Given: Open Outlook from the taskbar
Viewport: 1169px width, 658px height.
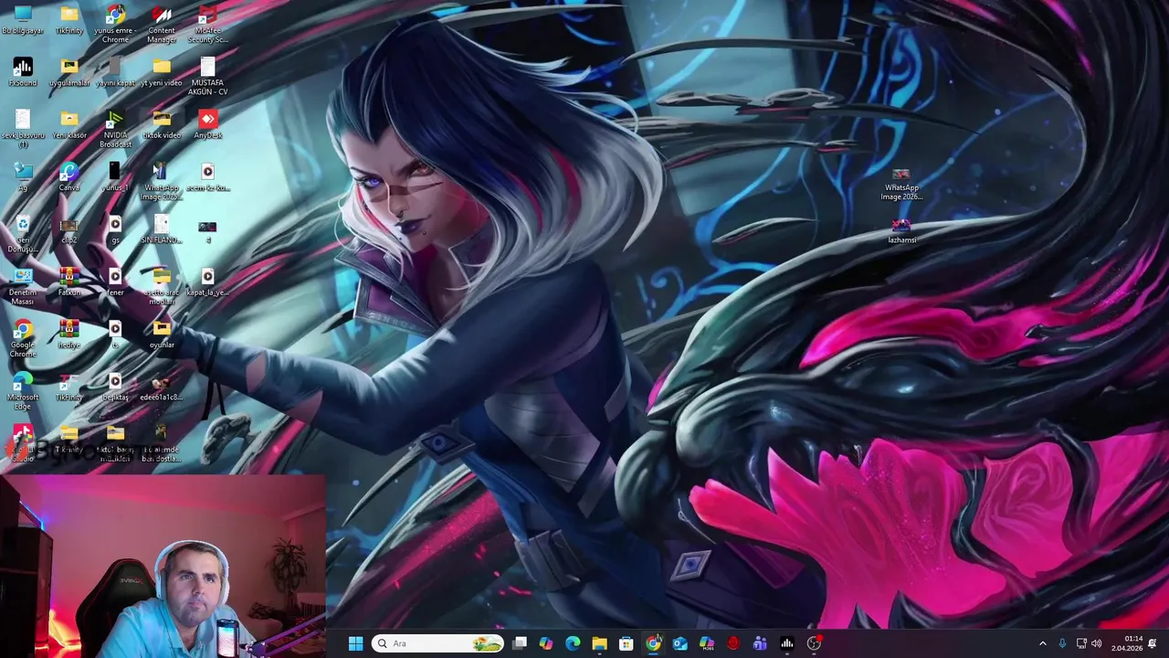Looking at the screenshot, I should coord(679,643).
